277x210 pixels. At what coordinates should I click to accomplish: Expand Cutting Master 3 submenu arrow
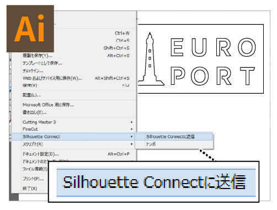132,122
